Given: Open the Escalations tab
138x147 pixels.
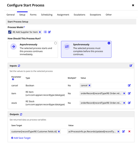Looking at the screenshot, I should (x=80, y=15).
